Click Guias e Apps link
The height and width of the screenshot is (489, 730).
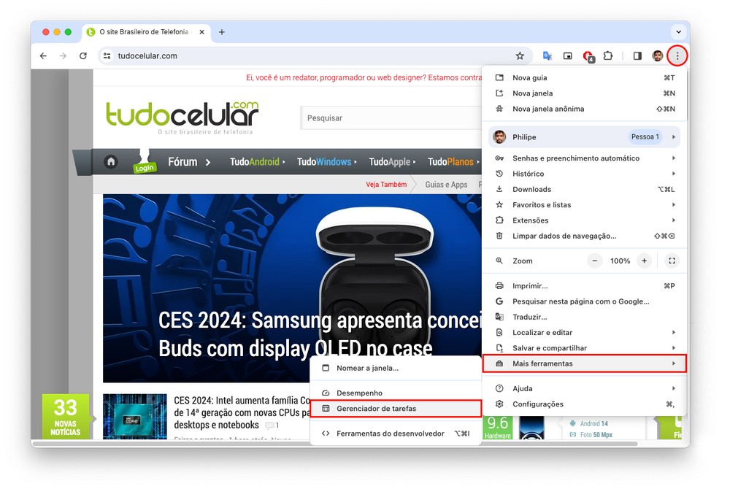point(446,185)
